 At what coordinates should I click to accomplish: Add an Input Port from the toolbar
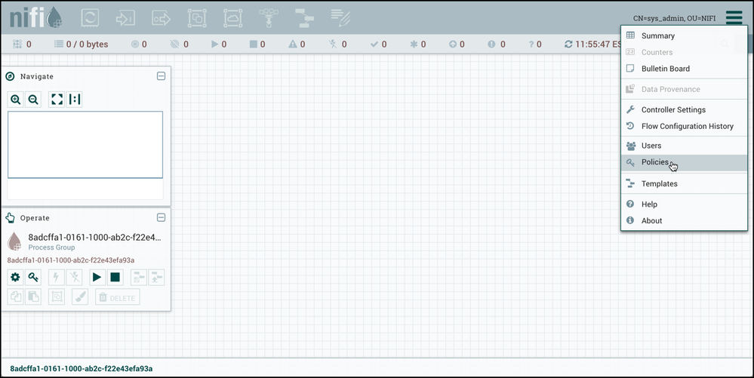pos(125,18)
